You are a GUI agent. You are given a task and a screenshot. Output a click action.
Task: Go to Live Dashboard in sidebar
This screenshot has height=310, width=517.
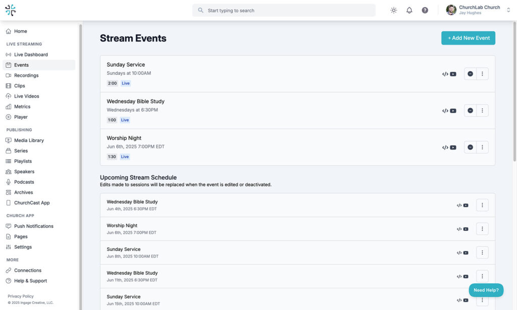[x=31, y=55]
